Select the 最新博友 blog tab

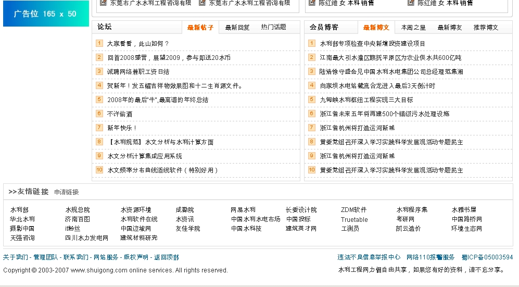(449, 28)
